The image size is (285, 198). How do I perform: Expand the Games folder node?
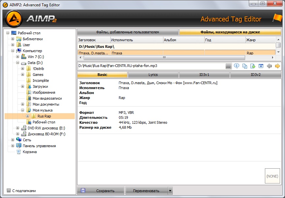(x=22, y=75)
